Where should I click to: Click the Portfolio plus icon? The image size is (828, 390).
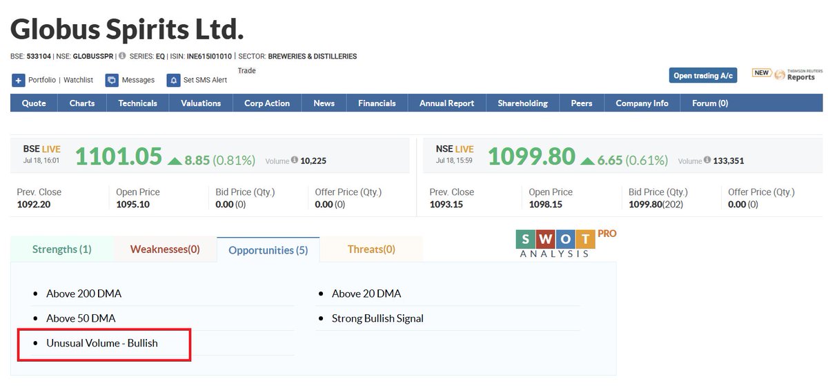pos(18,80)
